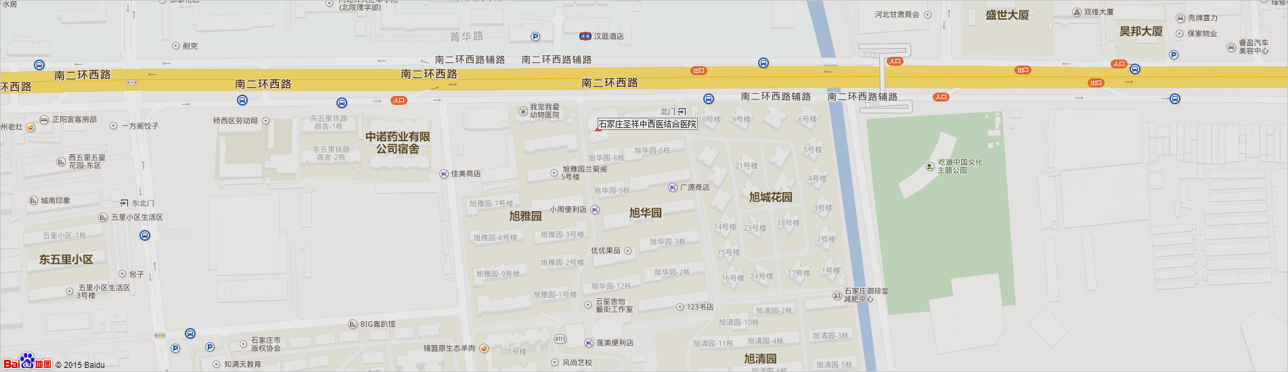
Task: Click the 小周便利店 shop icon
Action: 595,210
